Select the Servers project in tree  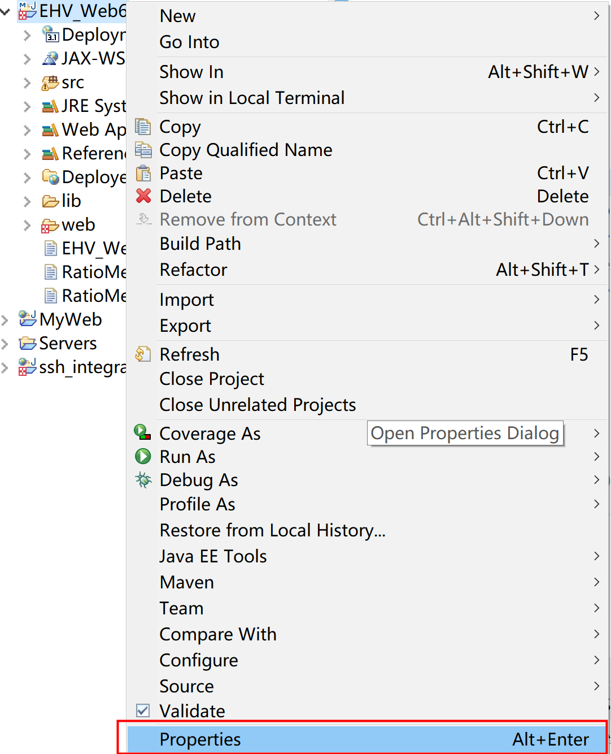click(x=68, y=343)
